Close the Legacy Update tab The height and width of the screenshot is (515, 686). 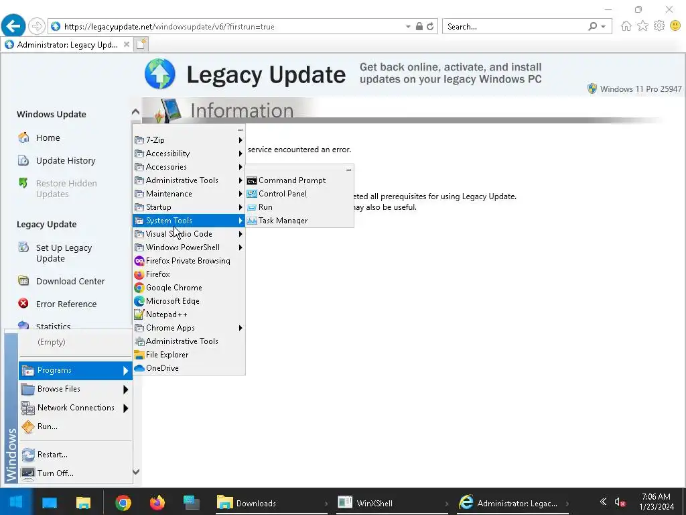click(127, 44)
